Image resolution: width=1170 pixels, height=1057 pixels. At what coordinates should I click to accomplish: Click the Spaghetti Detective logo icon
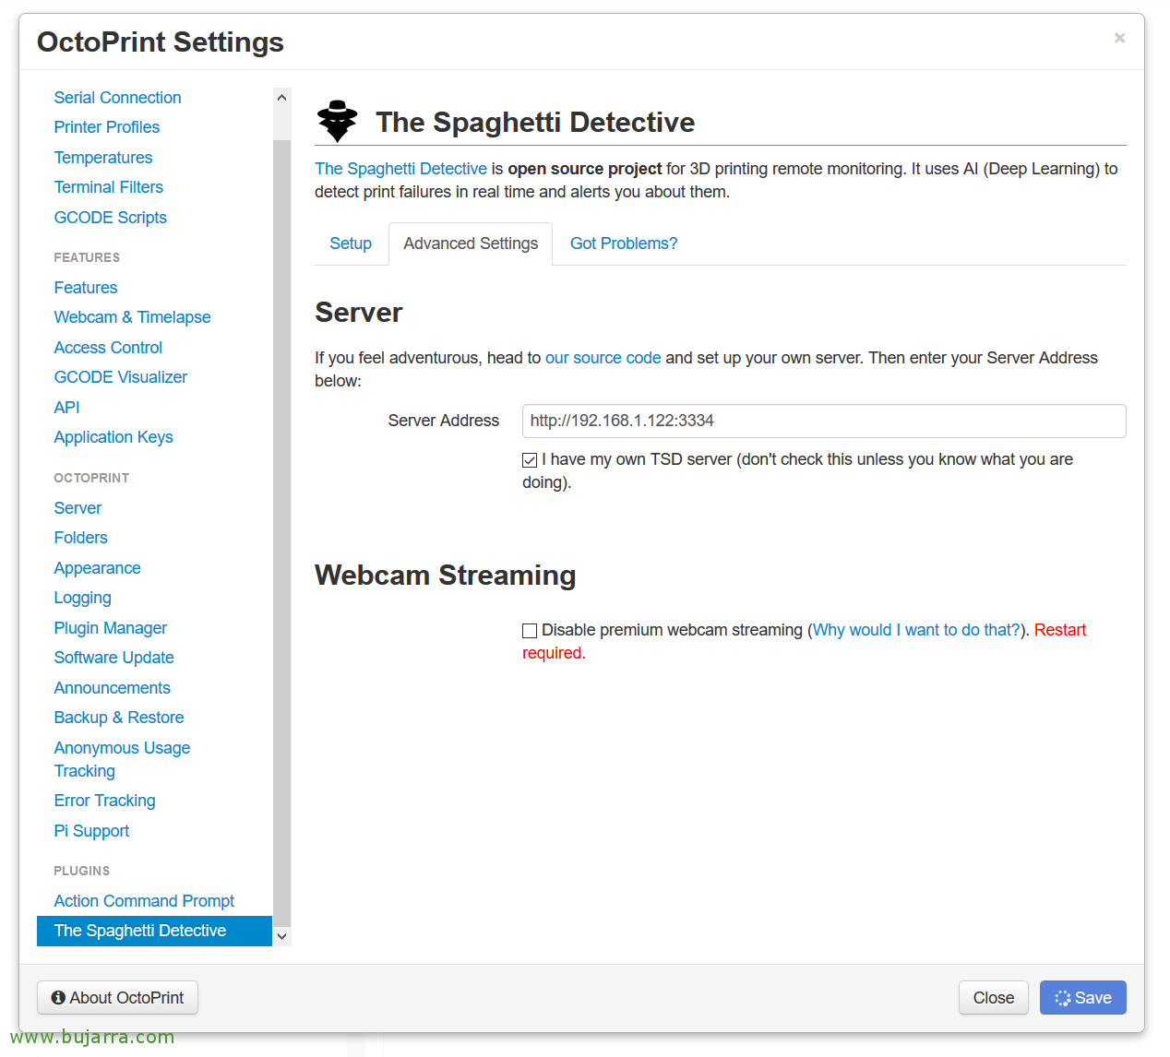[x=337, y=121]
